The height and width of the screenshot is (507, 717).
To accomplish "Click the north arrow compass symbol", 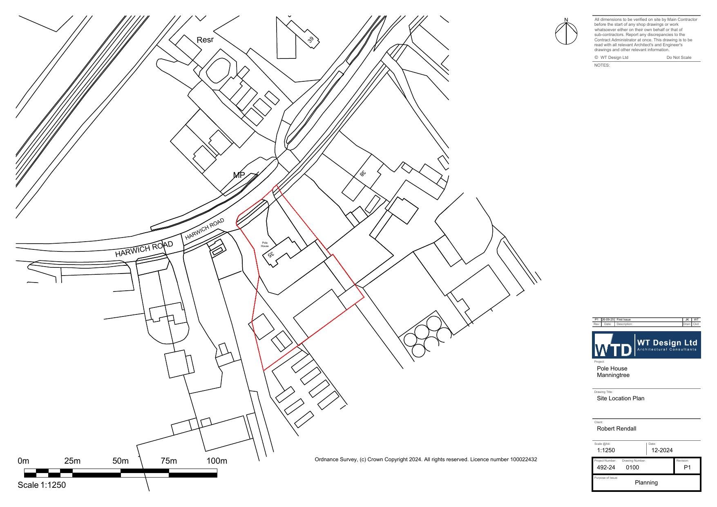I will click(566, 33).
